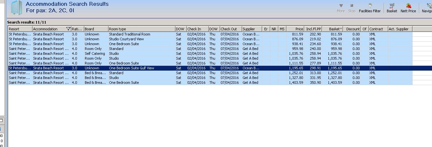Viewport: 432px width, 147px height.
Task: Open the More toolbar option
Action: coord(341,8)
